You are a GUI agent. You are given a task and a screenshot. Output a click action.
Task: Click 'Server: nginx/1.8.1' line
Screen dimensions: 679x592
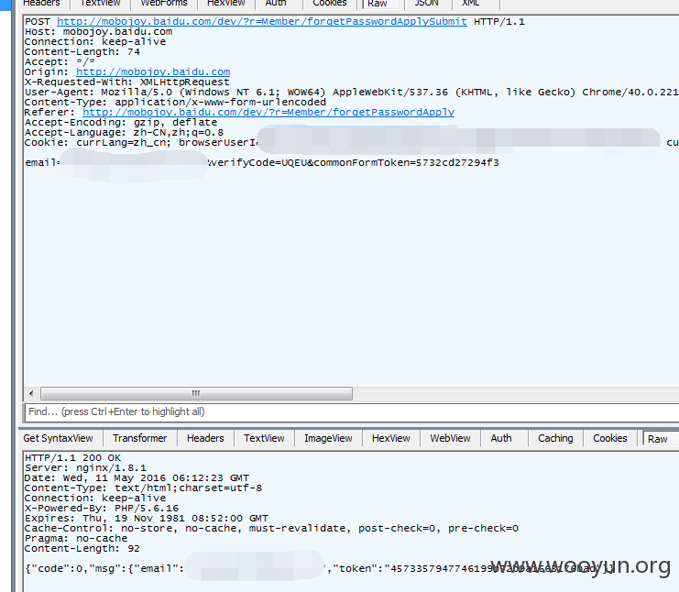pyautogui.click(x=85, y=467)
